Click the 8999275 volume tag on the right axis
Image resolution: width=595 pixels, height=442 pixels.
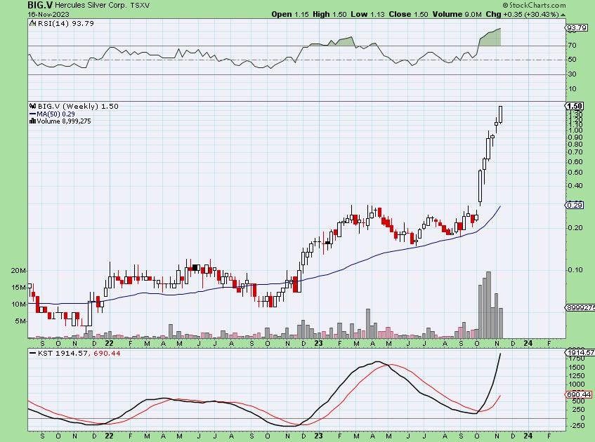pos(580,308)
